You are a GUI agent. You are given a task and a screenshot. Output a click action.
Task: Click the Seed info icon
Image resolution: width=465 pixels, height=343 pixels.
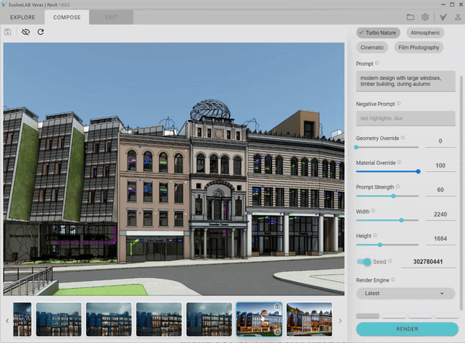click(x=390, y=261)
